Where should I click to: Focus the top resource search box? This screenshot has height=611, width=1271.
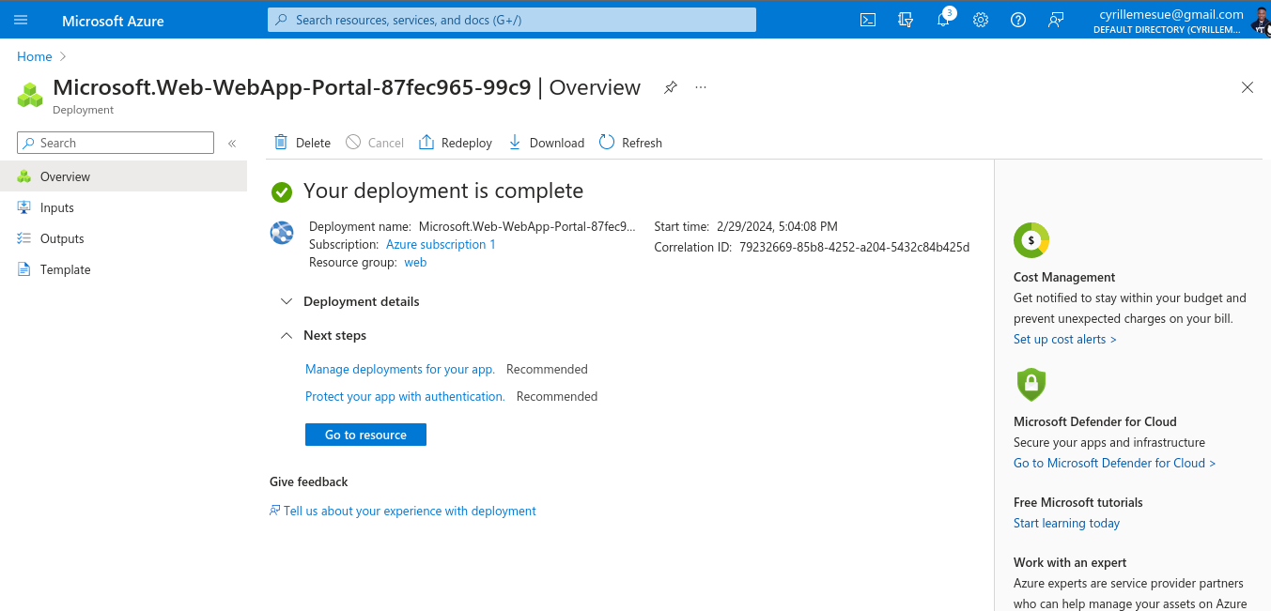tap(512, 20)
